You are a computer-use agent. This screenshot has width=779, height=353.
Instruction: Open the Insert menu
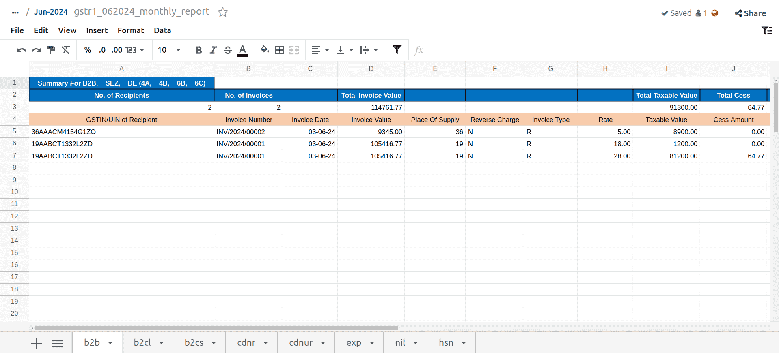click(x=97, y=30)
